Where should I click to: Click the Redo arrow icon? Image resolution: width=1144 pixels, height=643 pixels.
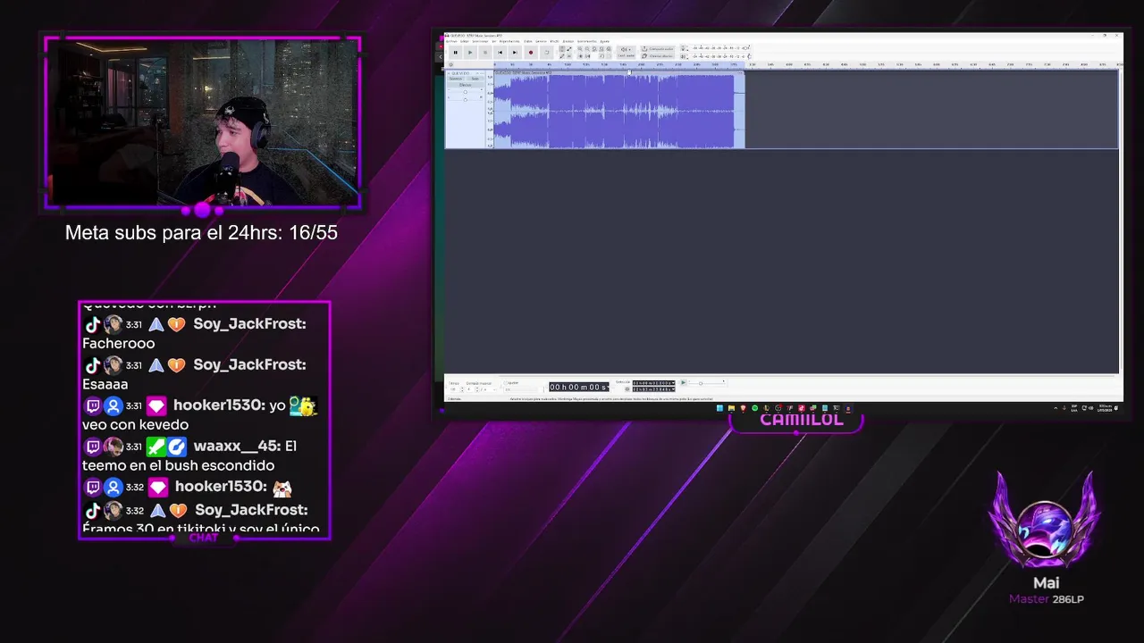pyautogui.click(x=609, y=56)
